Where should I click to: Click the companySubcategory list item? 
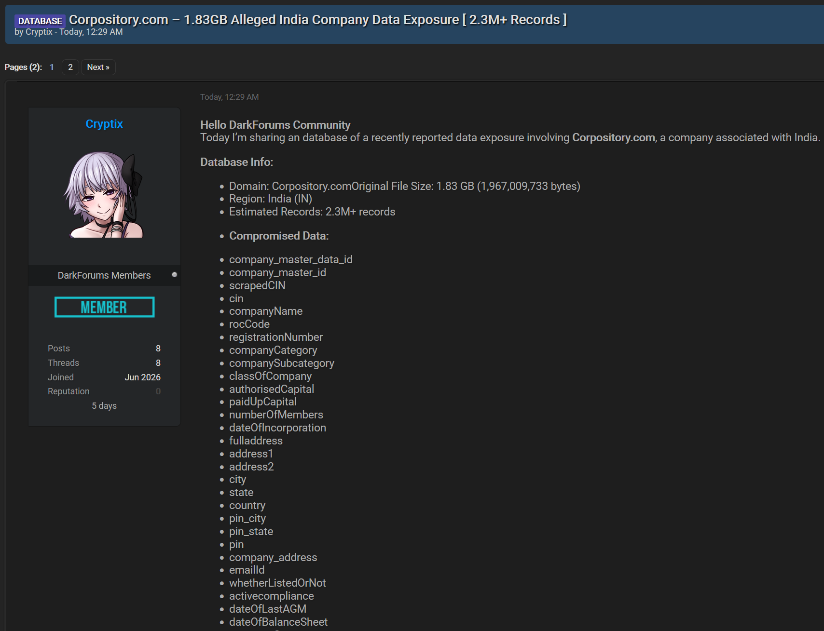(282, 363)
